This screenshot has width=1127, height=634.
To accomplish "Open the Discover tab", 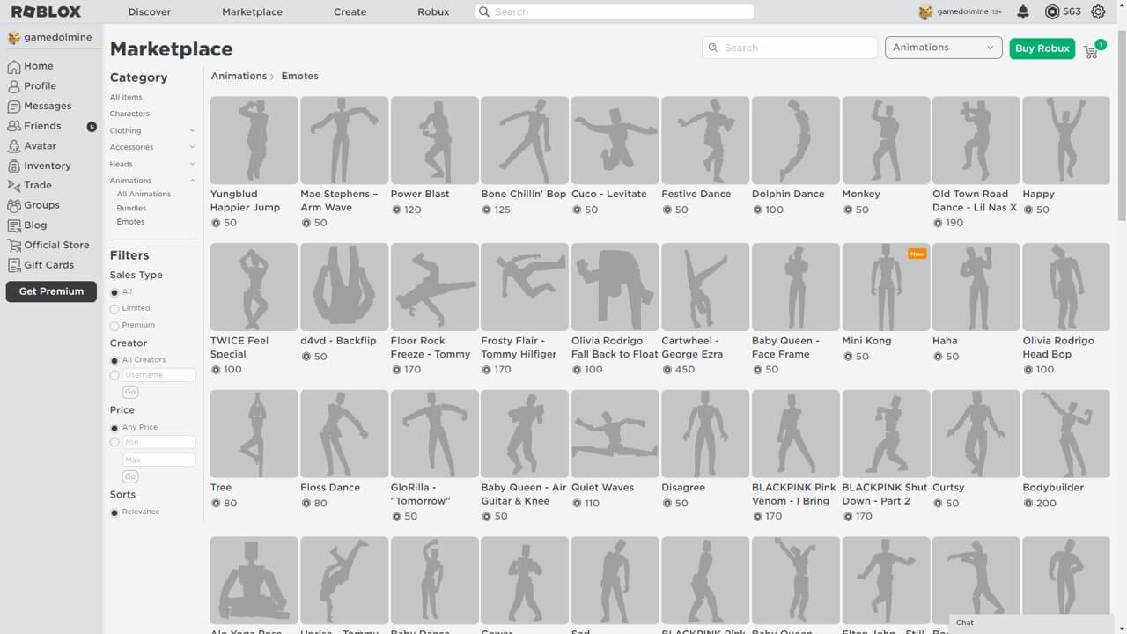I will [x=150, y=12].
